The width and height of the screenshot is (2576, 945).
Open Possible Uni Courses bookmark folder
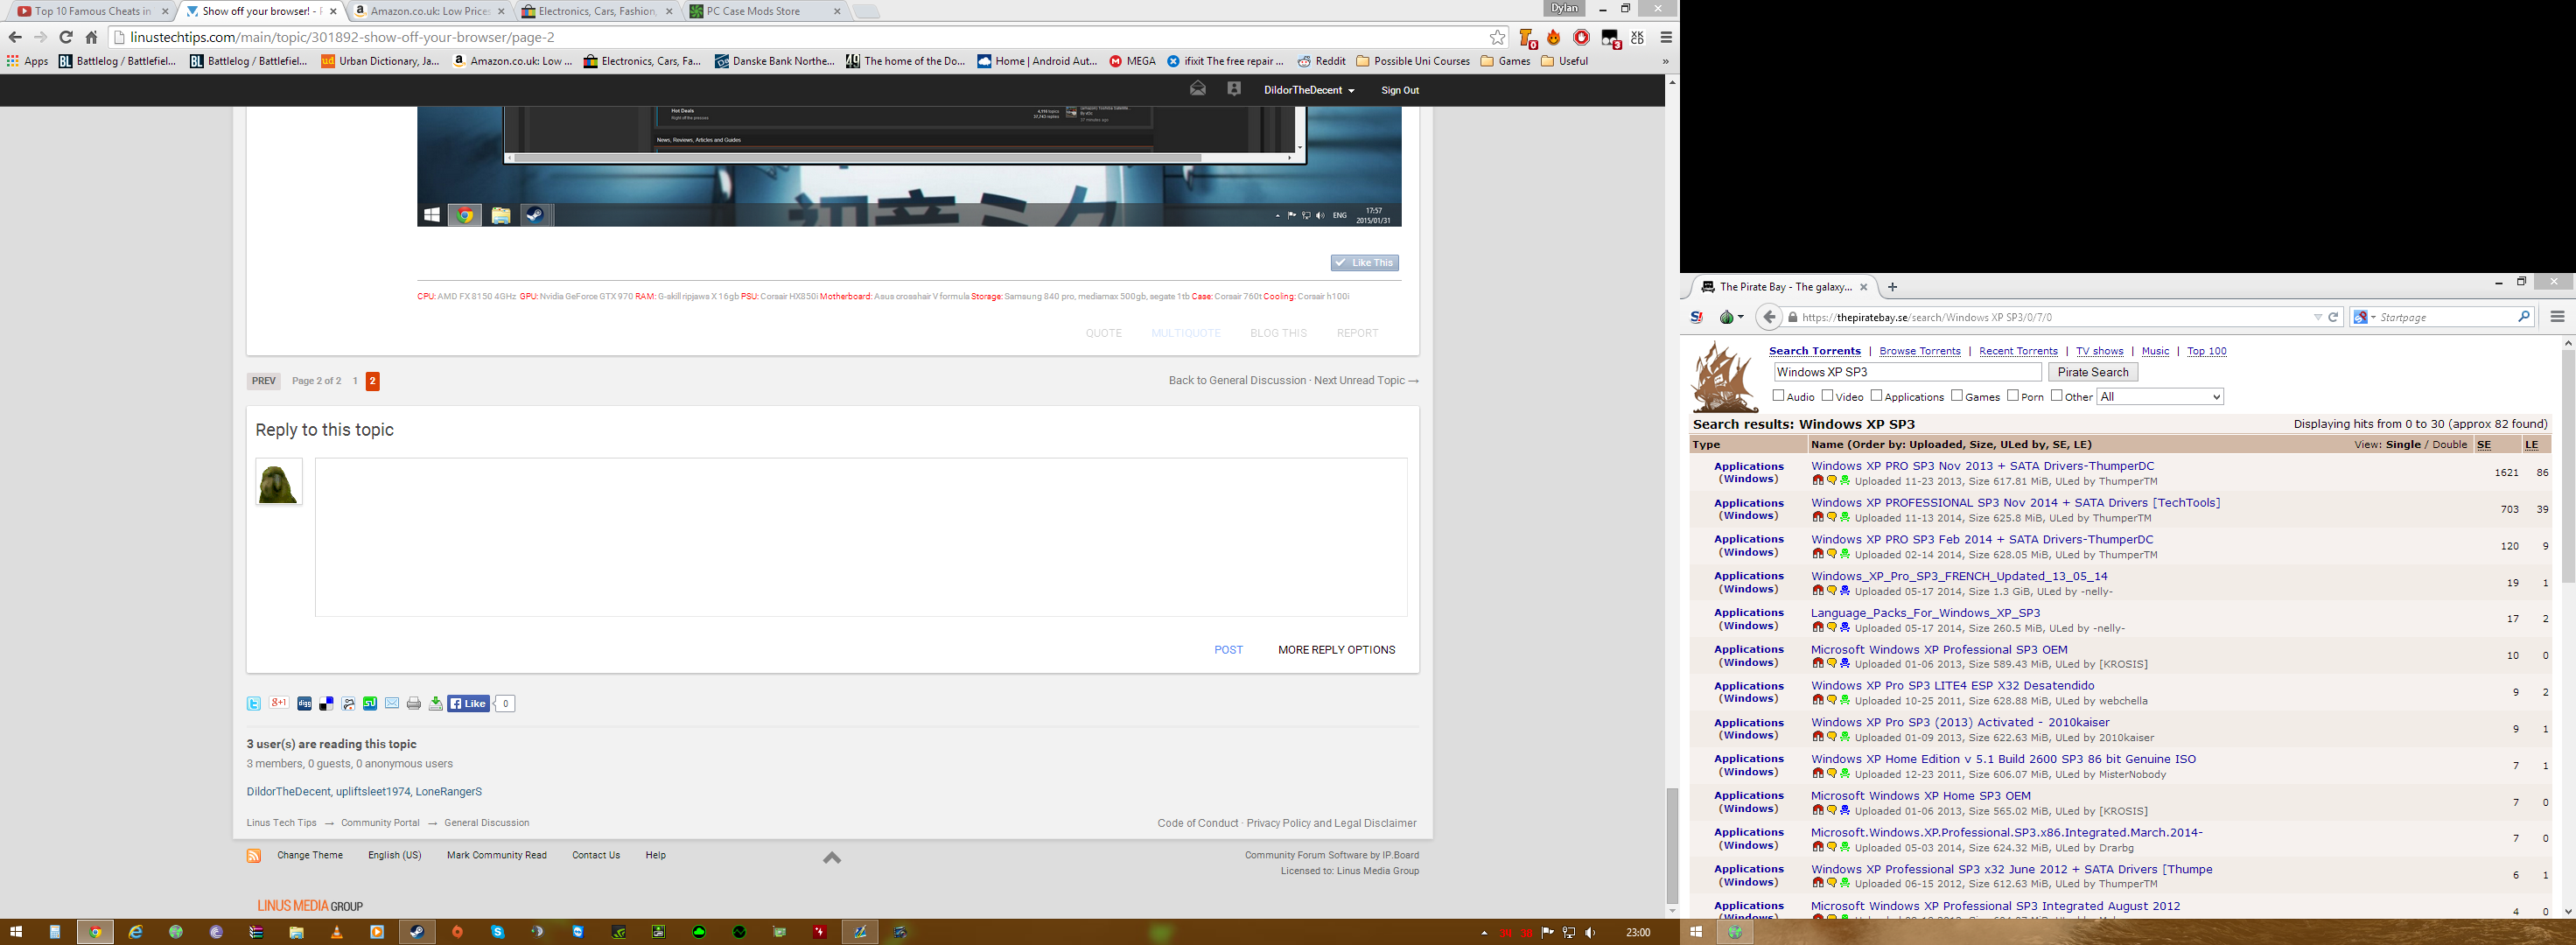pyautogui.click(x=1413, y=61)
